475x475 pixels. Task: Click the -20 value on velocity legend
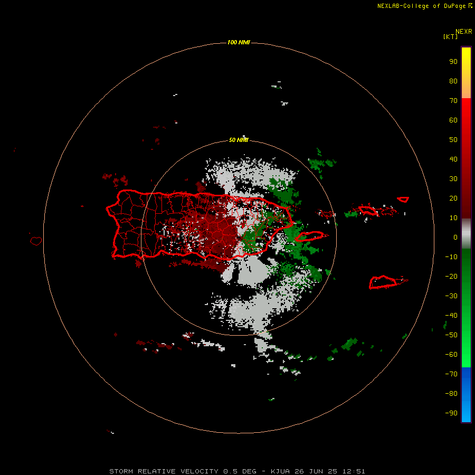[x=451, y=277]
